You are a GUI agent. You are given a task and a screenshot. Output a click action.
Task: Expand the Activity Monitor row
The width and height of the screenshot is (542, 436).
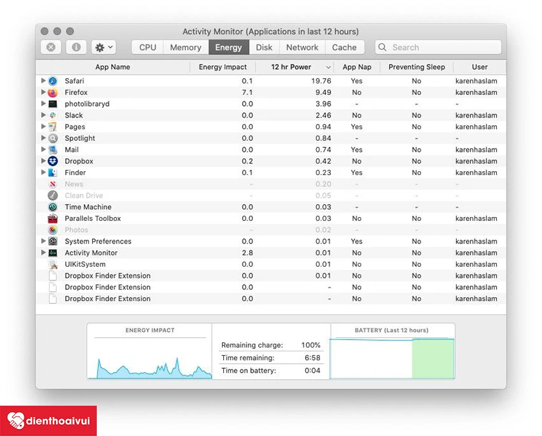(x=43, y=253)
